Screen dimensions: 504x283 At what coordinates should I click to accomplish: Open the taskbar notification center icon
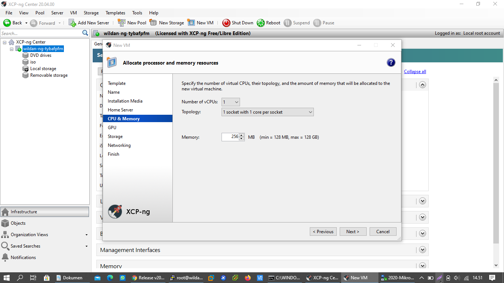pyautogui.click(x=492, y=278)
